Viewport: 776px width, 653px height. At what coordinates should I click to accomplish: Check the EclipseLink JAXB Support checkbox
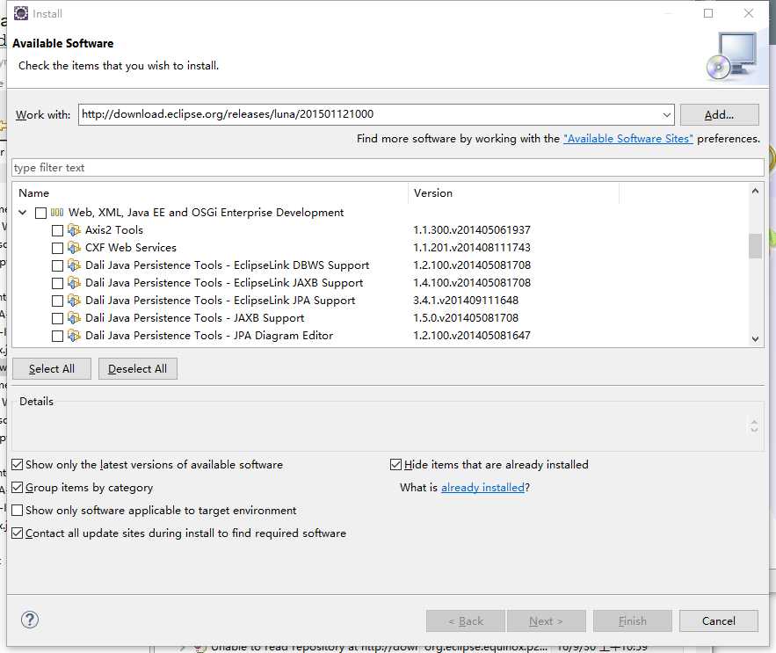pyautogui.click(x=57, y=283)
